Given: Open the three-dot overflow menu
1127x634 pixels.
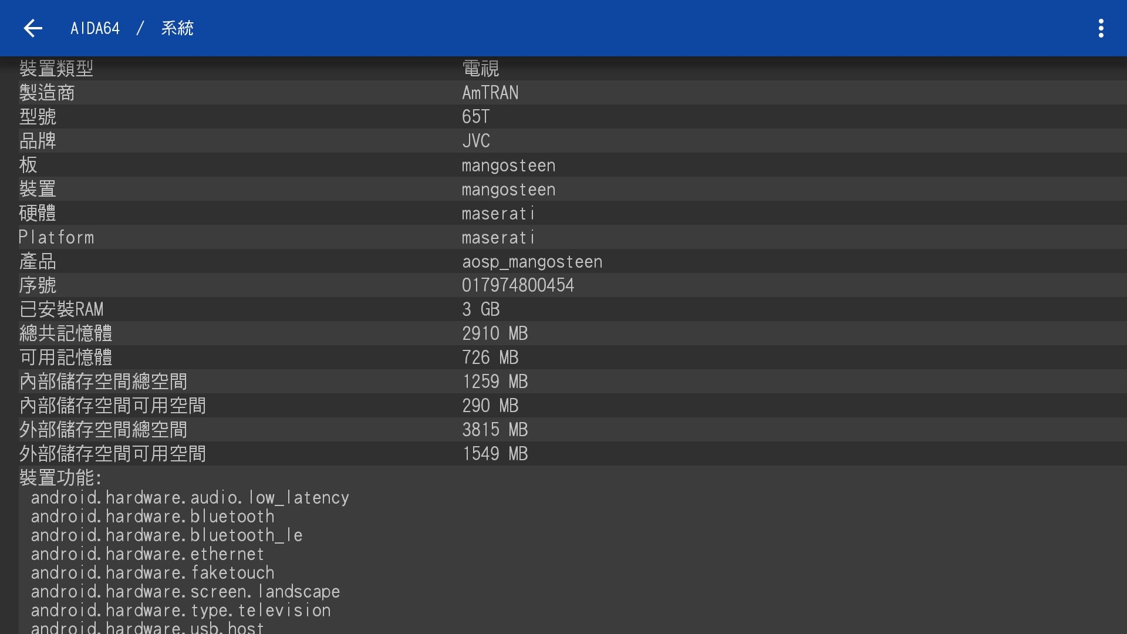Looking at the screenshot, I should coord(1101,28).
